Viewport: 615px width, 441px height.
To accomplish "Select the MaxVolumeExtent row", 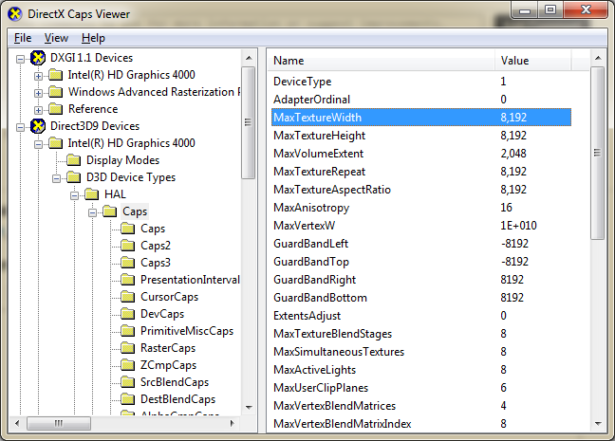I will coord(421,154).
